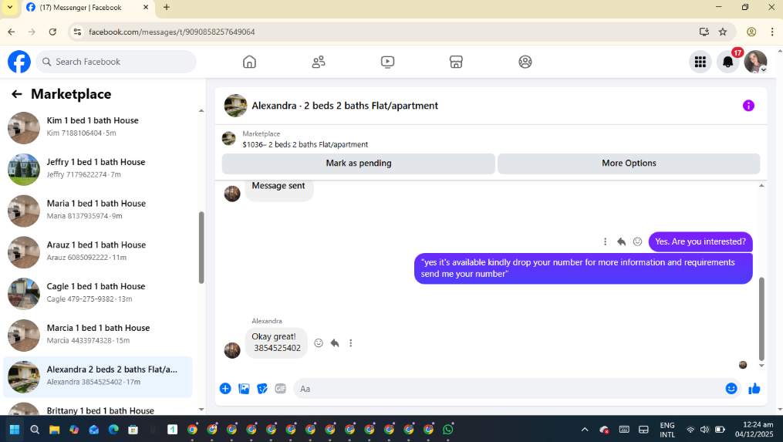783x442 pixels.
Task: Choose a GIF in the composer
Action: click(281, 389)
